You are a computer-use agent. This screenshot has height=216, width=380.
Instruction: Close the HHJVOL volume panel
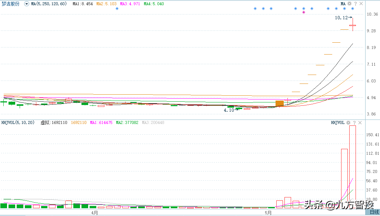click(360, 123)
